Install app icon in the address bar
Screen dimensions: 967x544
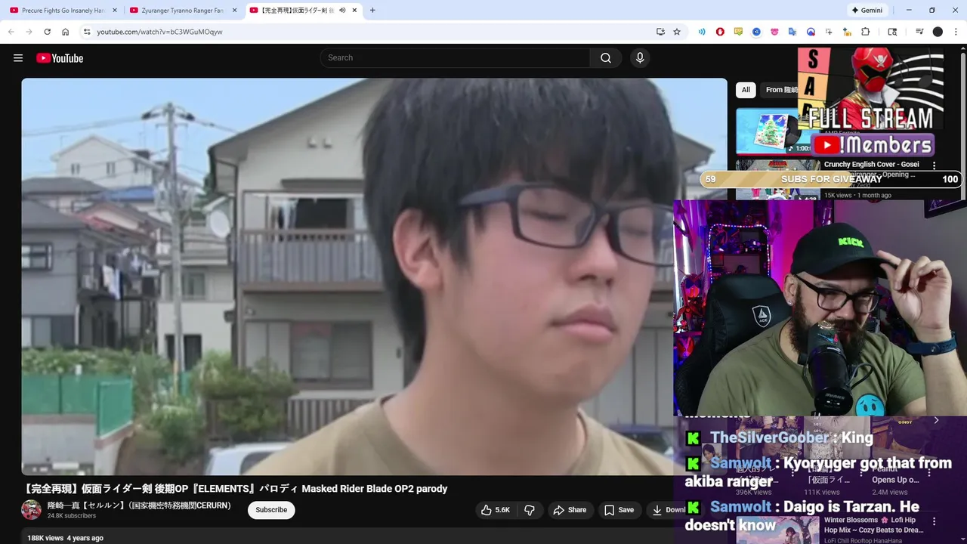tap(660, 32)
